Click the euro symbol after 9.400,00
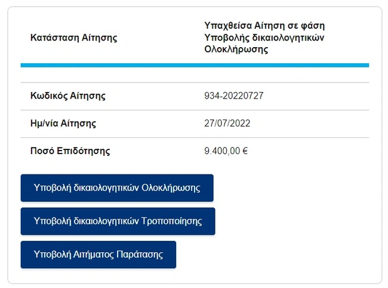Image resolution: width=388 pixels, height=288 pixels. coord(245,151)
